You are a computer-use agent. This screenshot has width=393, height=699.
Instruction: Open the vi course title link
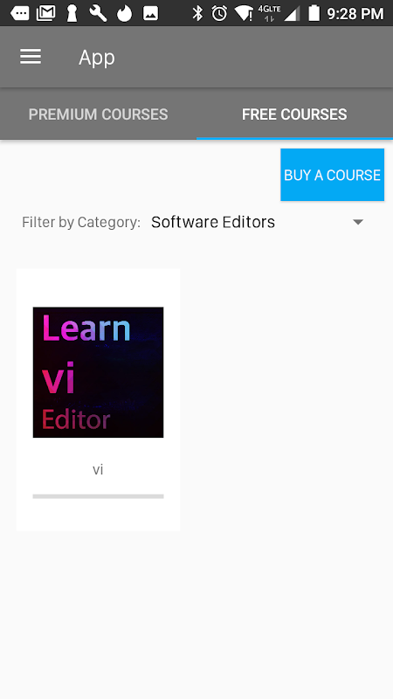pyautogui.click(x=98, y=469)
